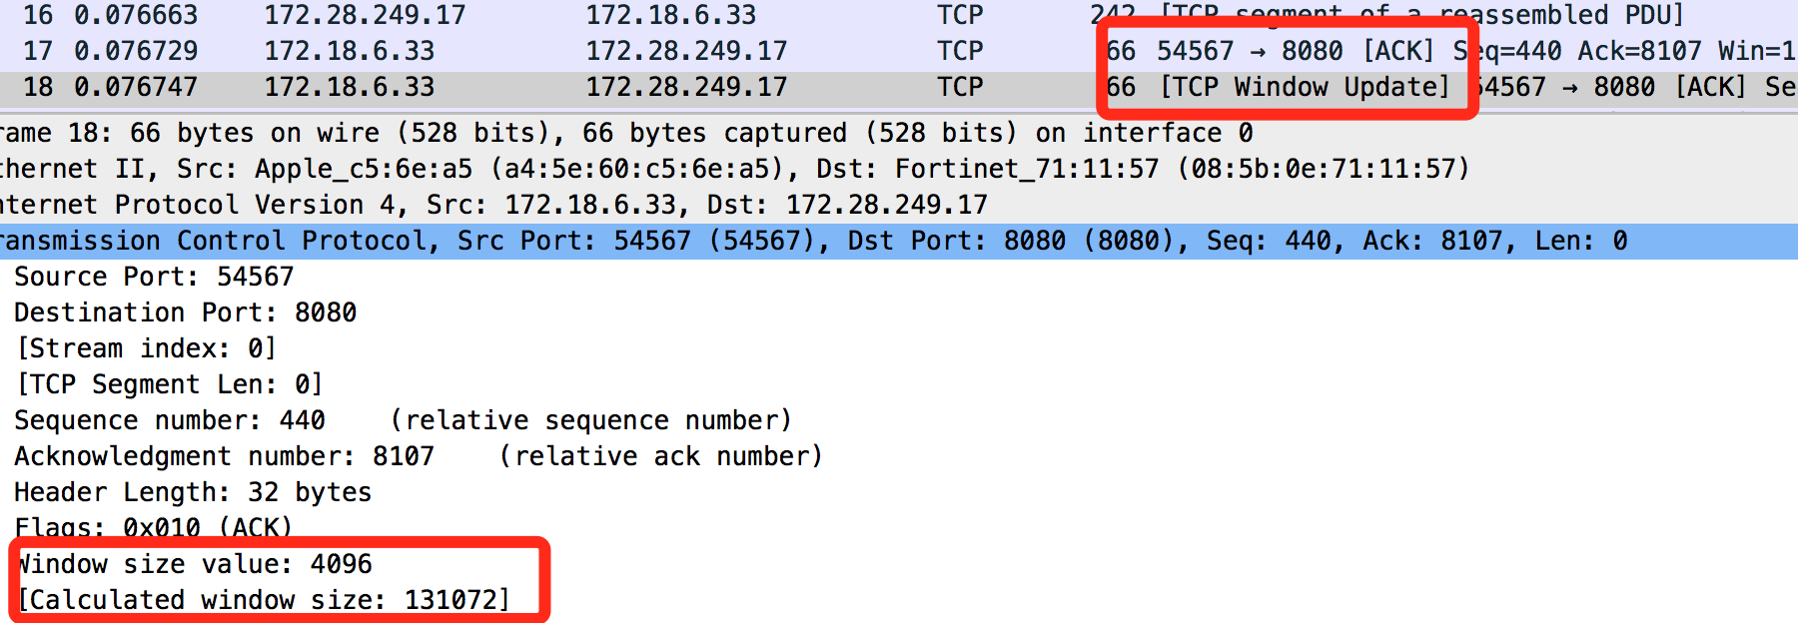Select the TCP Segment Len: 0 line
Viewport: 1798px width, 623px height.
(x=170, y=384)
